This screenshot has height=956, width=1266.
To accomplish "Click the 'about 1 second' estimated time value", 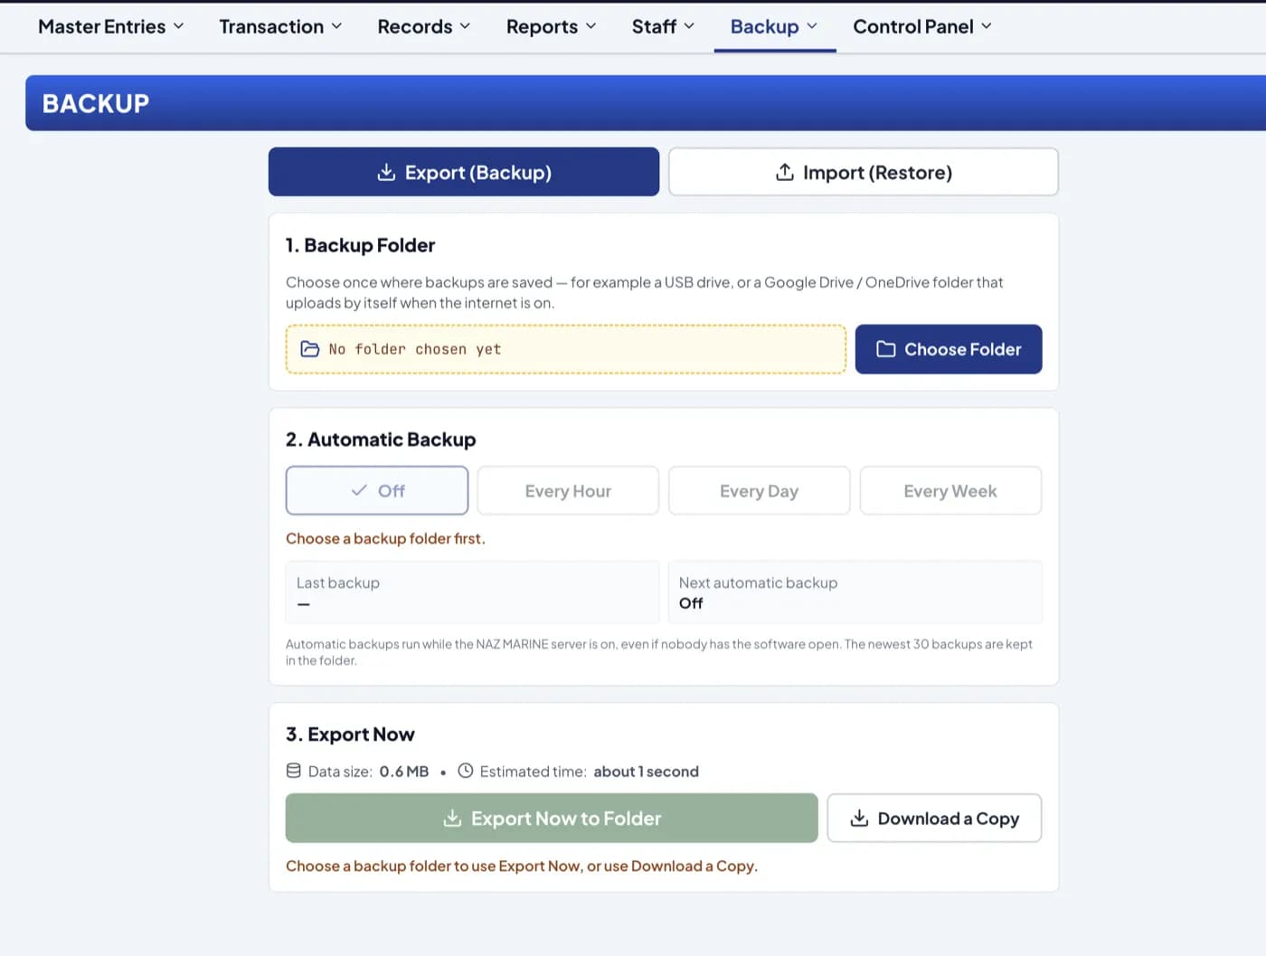I will coord(647,771).
